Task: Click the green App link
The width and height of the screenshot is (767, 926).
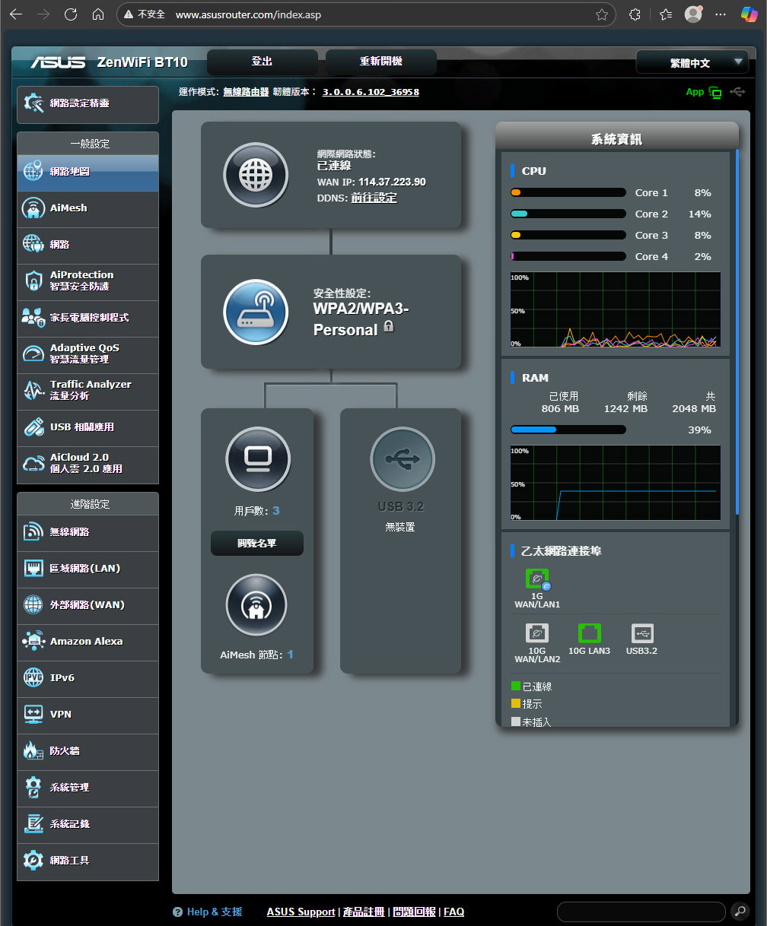Action: [x=695, y=92]
